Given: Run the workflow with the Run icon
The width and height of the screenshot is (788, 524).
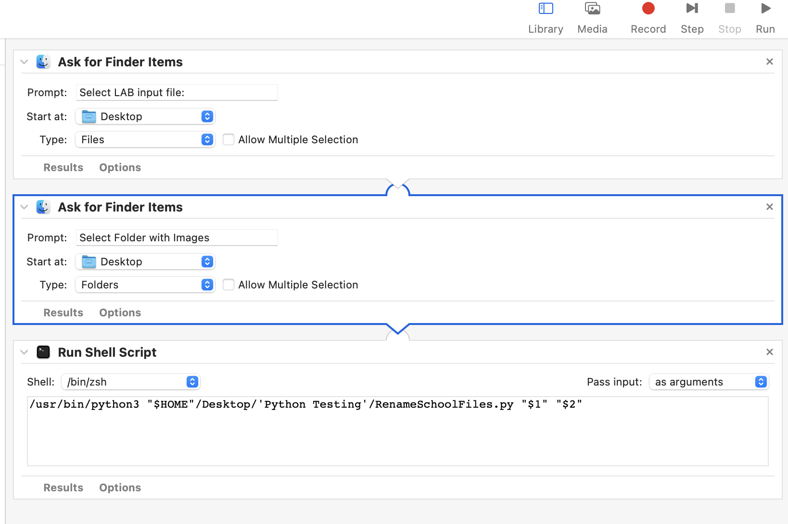Looking at the screenshot, I should (x=765, y=9).
